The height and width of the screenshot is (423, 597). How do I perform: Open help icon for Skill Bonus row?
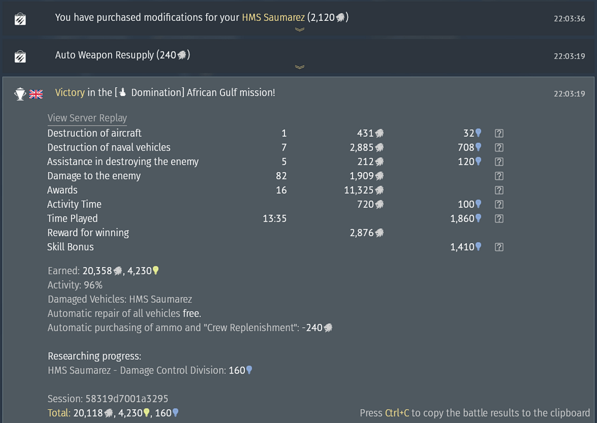click(x=499, y=247)
